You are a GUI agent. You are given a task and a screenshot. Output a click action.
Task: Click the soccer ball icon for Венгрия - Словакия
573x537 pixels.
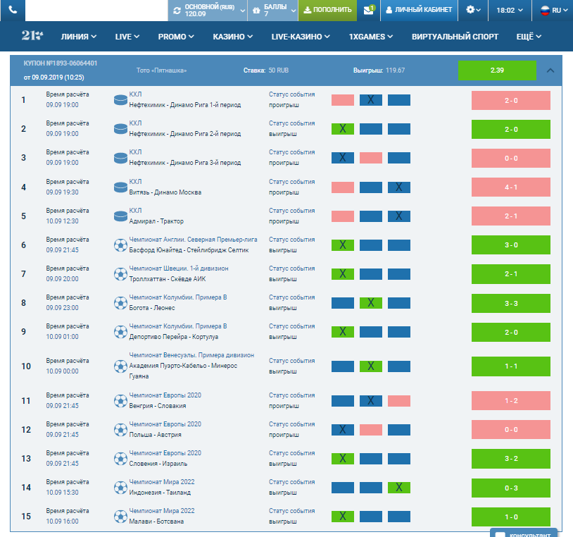coord(120,401)
